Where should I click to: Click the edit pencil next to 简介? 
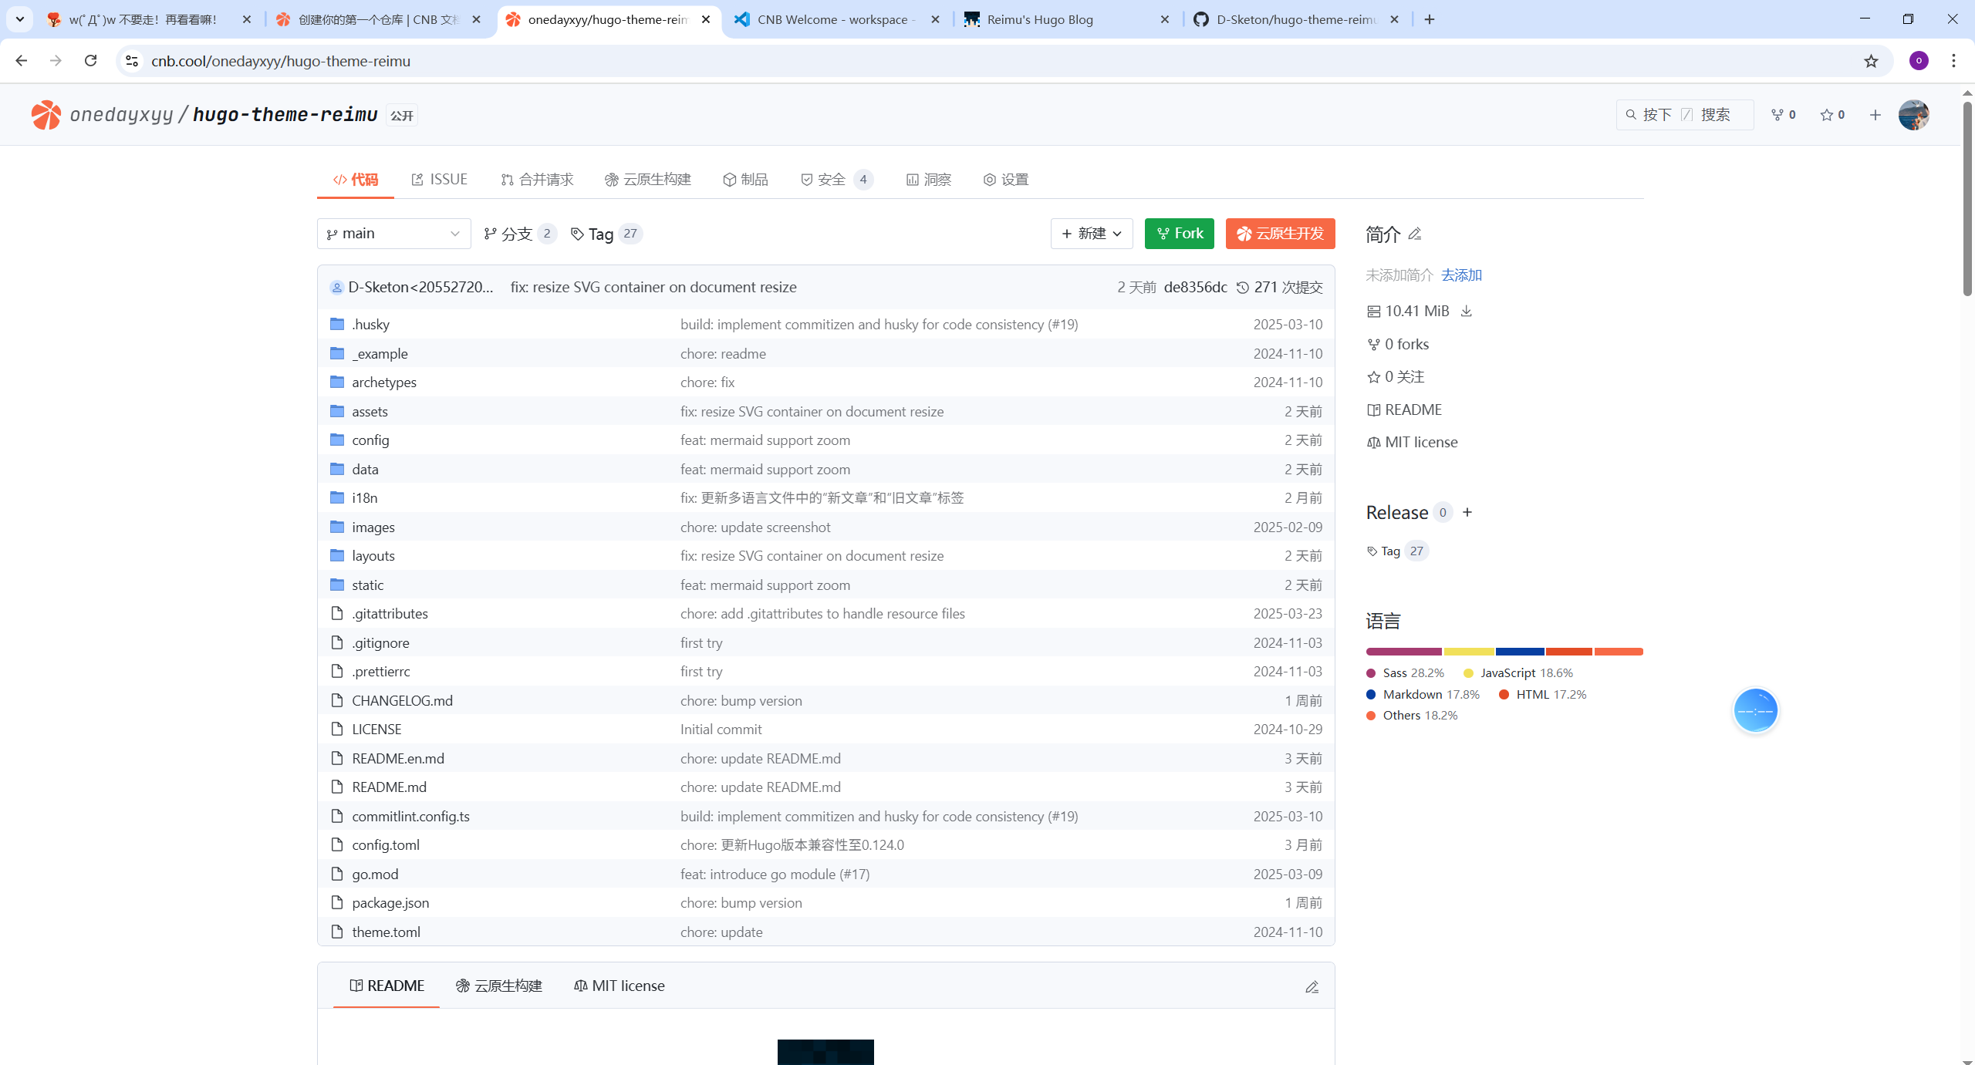1415,234
